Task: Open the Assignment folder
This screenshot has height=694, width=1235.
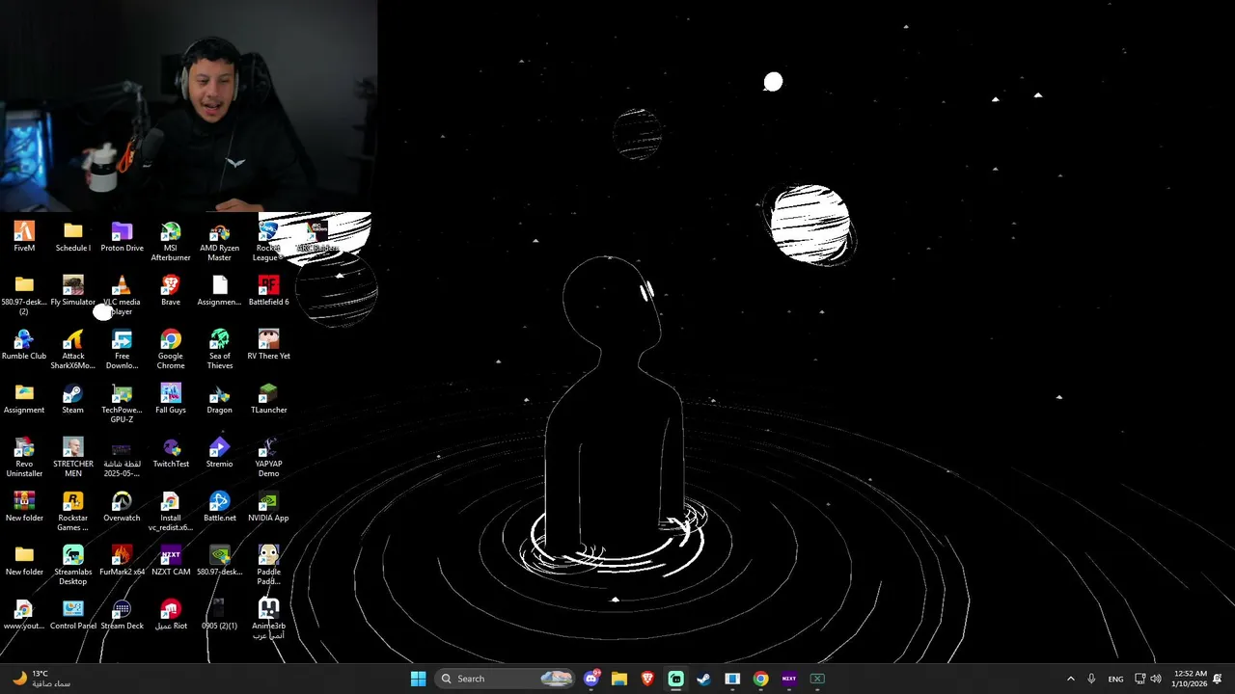Action: tap(24, 399)
